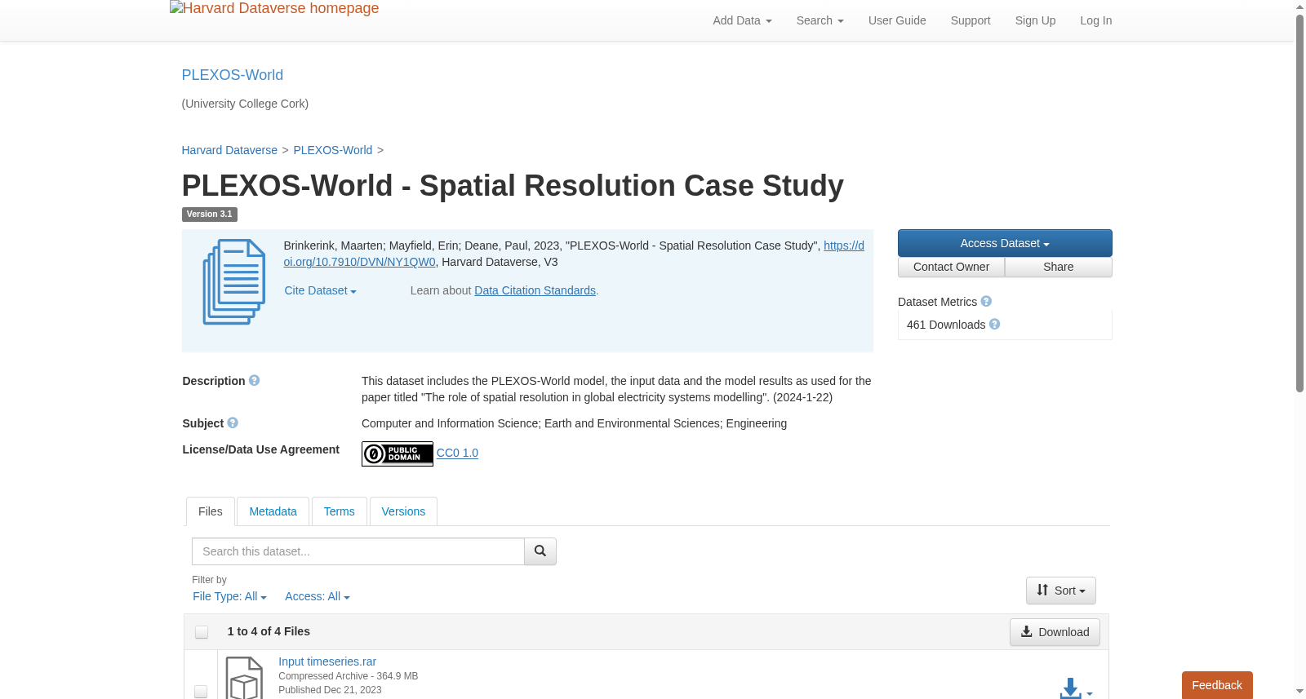The width and height of the screenshot is (1306, 699).
Task: Switch to the Metadata tab
Action: [273, 511]
